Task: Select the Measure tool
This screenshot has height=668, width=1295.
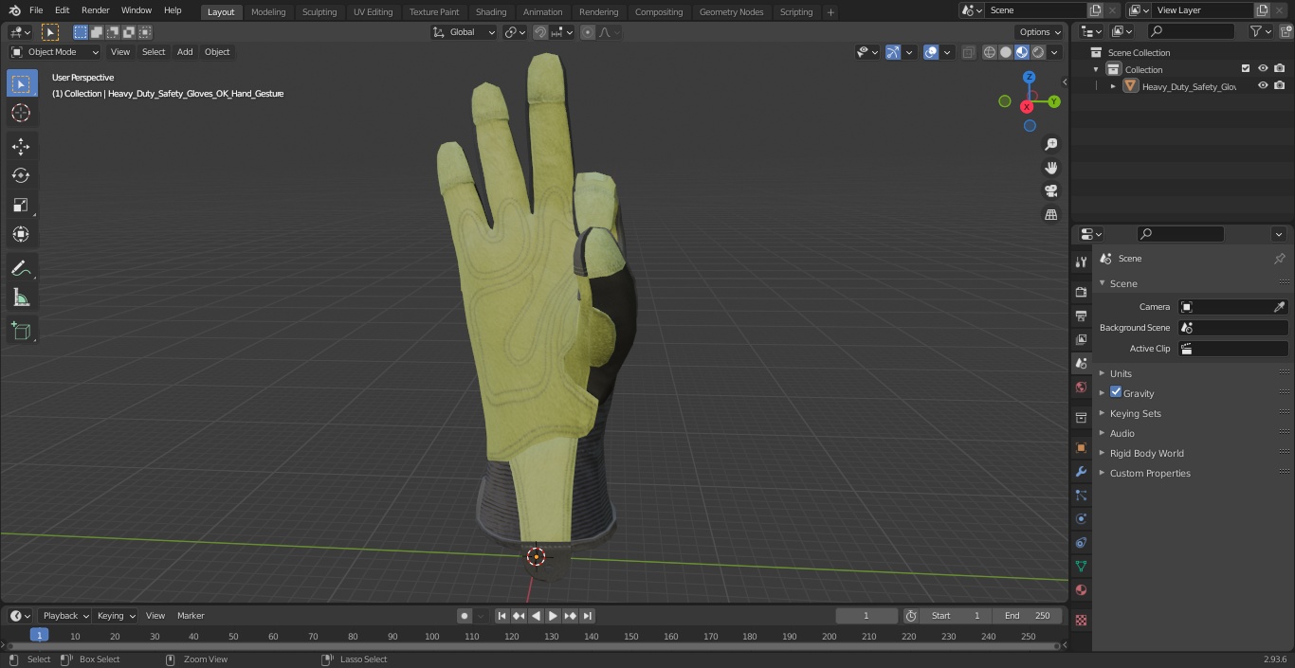Action: click(x=21, y=298)
